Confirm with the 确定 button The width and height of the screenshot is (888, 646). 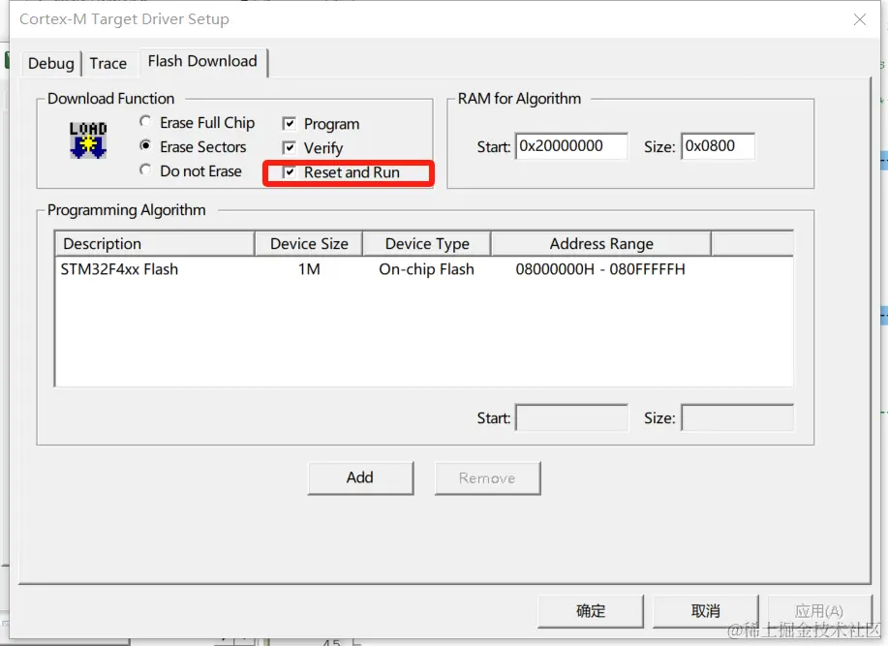pyautogui.click(x=591, y=611)
